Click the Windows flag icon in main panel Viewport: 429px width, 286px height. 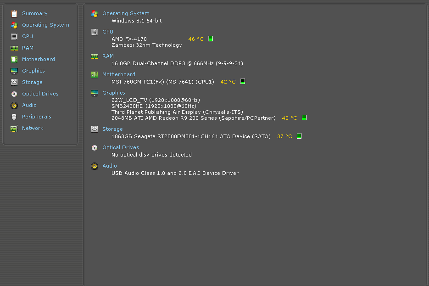tap(95, 13)
